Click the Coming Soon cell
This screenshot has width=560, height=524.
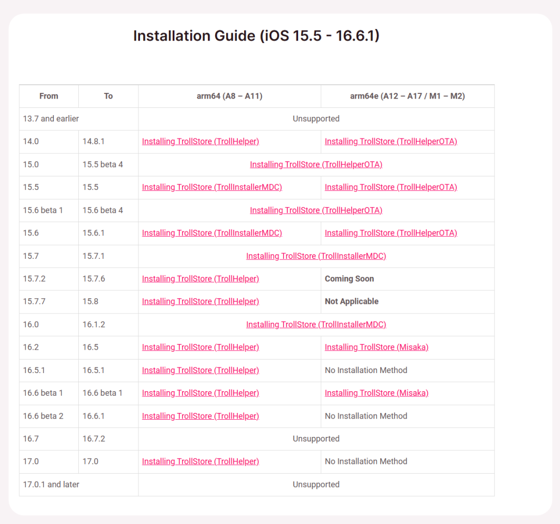coord(408,279)
